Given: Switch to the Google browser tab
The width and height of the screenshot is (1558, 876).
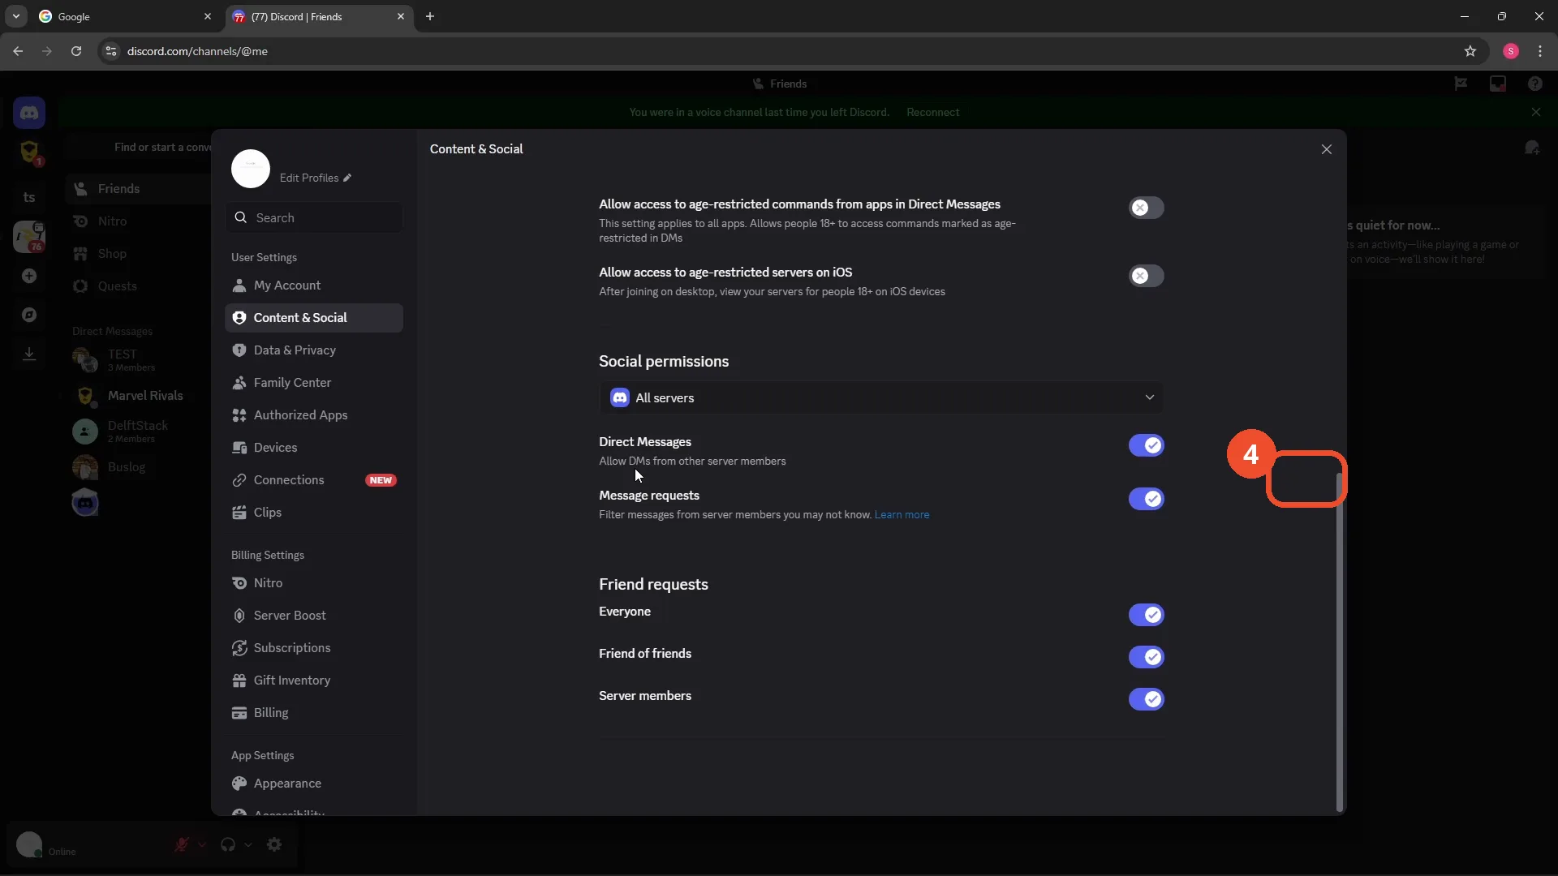Looking at the screenshot, I should coord(126,16).
